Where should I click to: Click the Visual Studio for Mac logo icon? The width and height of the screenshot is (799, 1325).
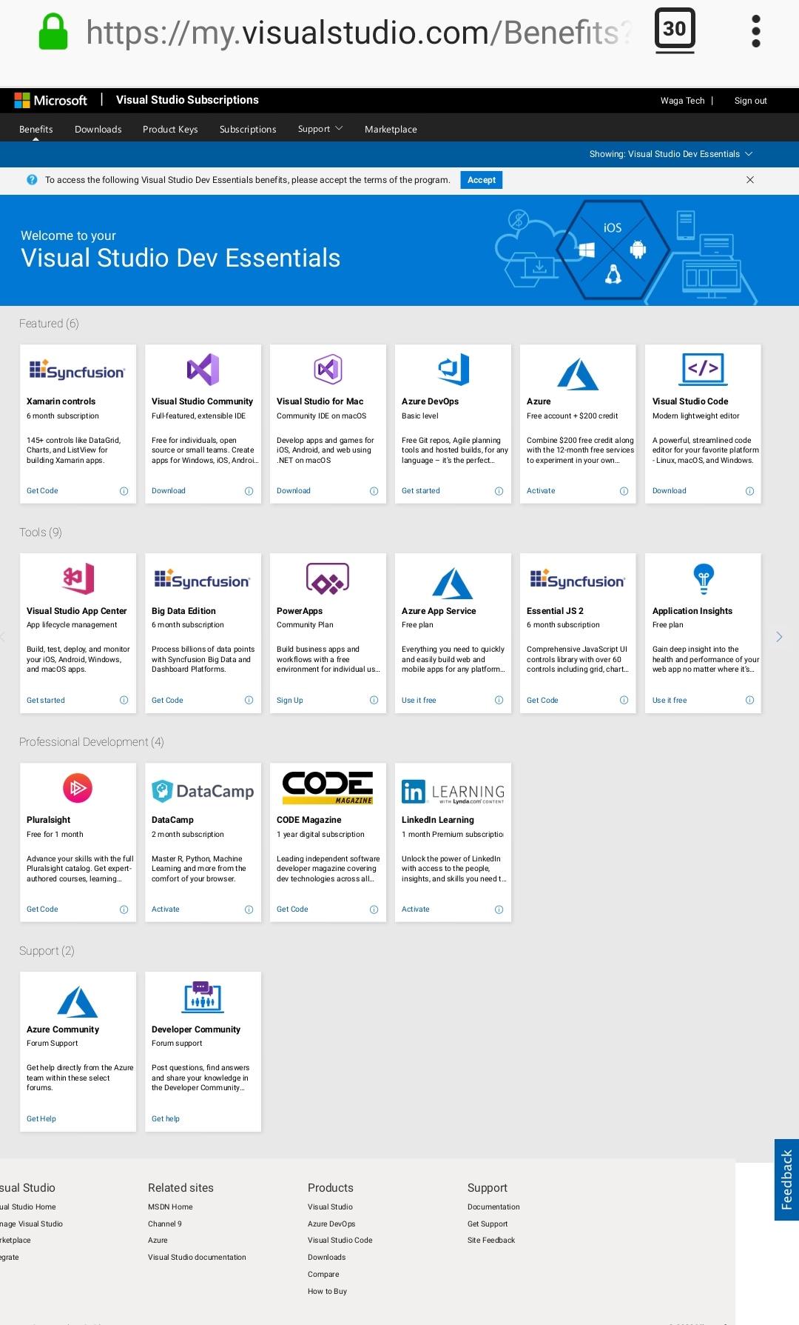point(328,369)
